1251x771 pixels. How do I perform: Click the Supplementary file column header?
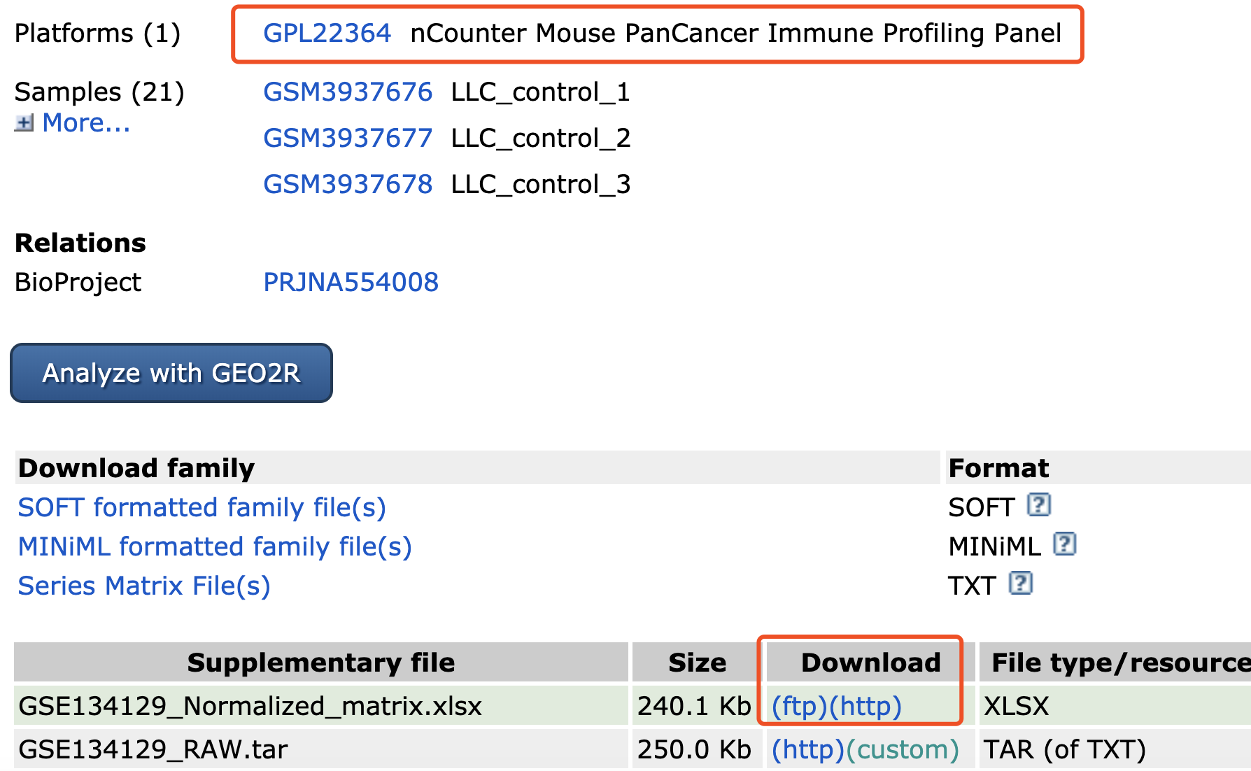321,662
